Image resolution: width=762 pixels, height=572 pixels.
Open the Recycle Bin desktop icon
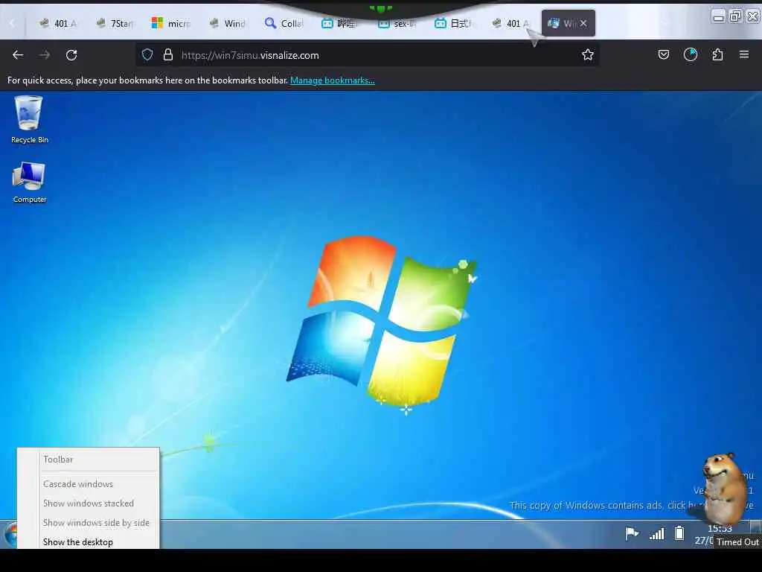(x=29, y=120)
